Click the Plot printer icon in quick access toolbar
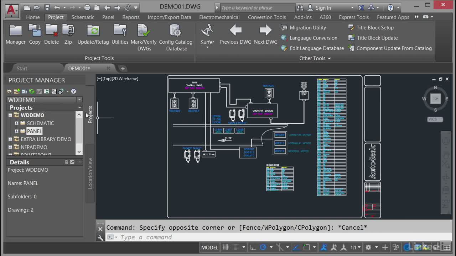This screenshot has width=456, height=256. 87,7
